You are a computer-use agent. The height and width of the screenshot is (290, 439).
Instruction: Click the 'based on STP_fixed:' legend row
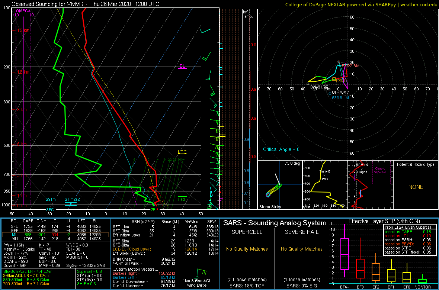[407, 252]
